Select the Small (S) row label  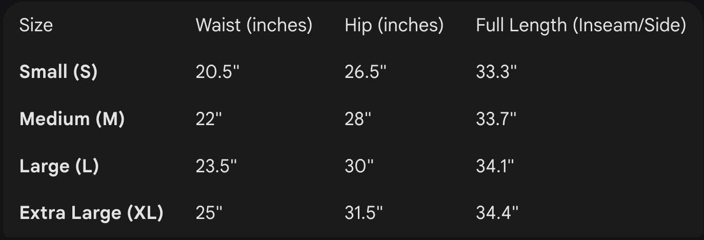pos(58,72)
